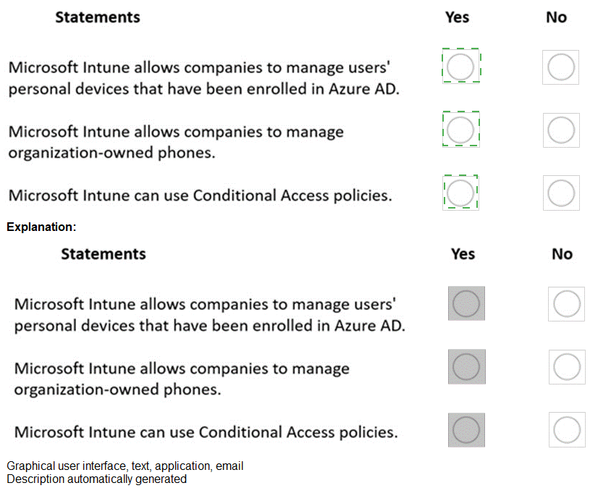Click the top personal devices statement text
Screen dimensions: 598x496
pyautogui.click(x=203, y=78)
